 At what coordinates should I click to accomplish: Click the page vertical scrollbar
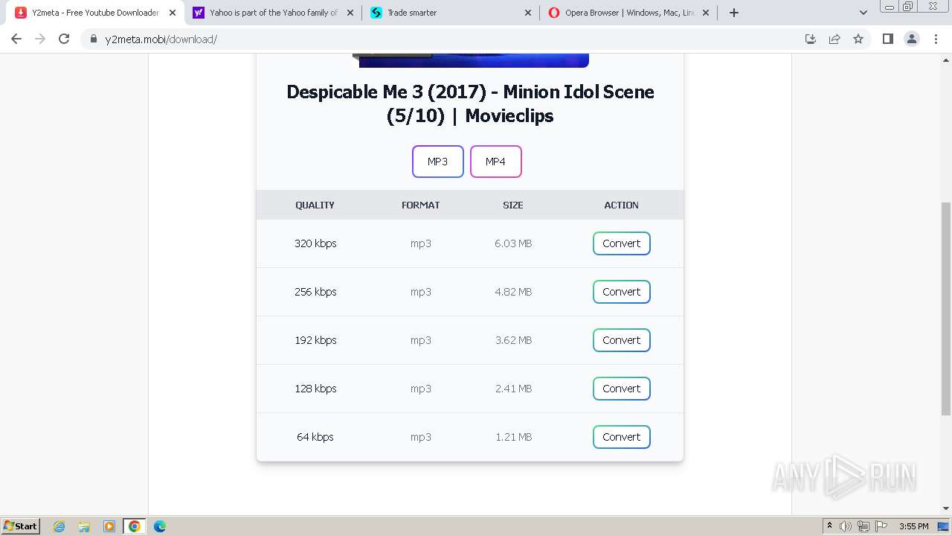click(x=946, y=309)
